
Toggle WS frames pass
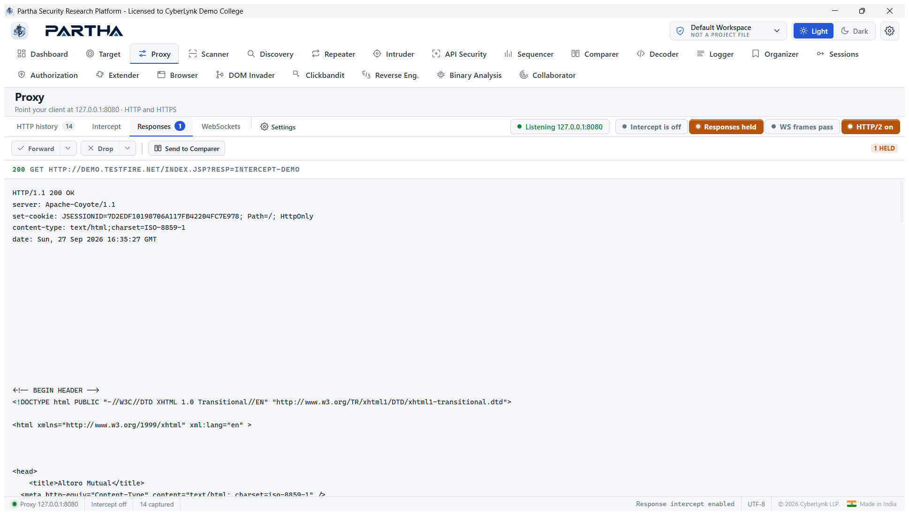802,127
